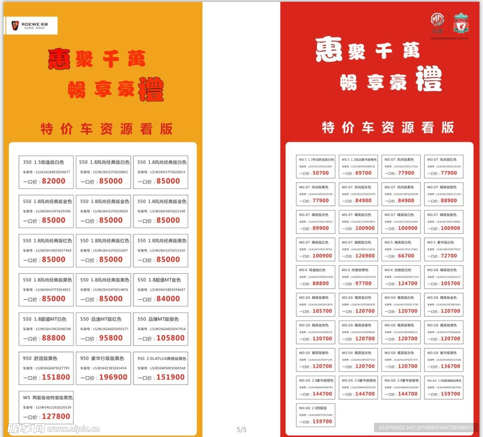Click the red 禮 character on orange poster
The image size is (483, 437).
[x=150, y=88]
